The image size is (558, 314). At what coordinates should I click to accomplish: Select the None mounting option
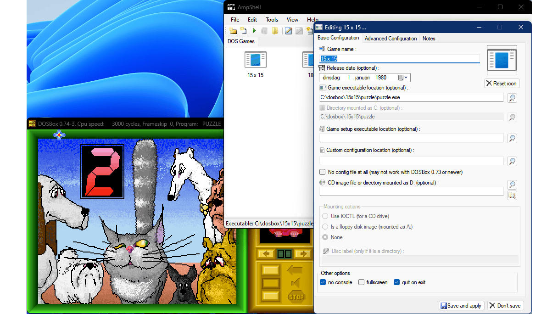click(325, 237)
